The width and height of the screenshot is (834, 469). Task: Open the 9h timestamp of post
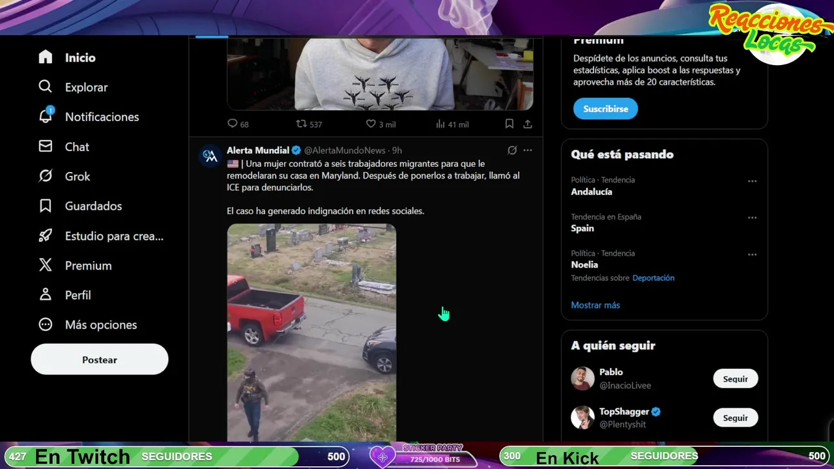(x=397, y=150)
